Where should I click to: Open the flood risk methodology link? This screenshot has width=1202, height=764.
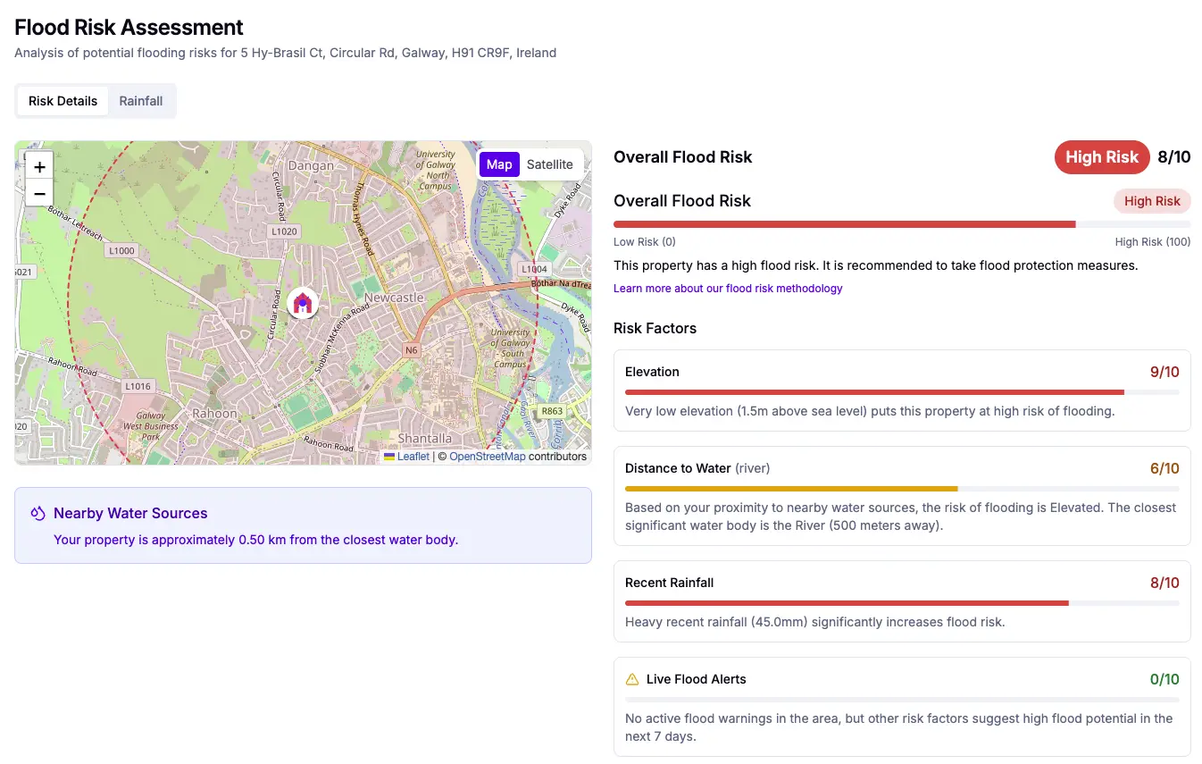[727, 288]
